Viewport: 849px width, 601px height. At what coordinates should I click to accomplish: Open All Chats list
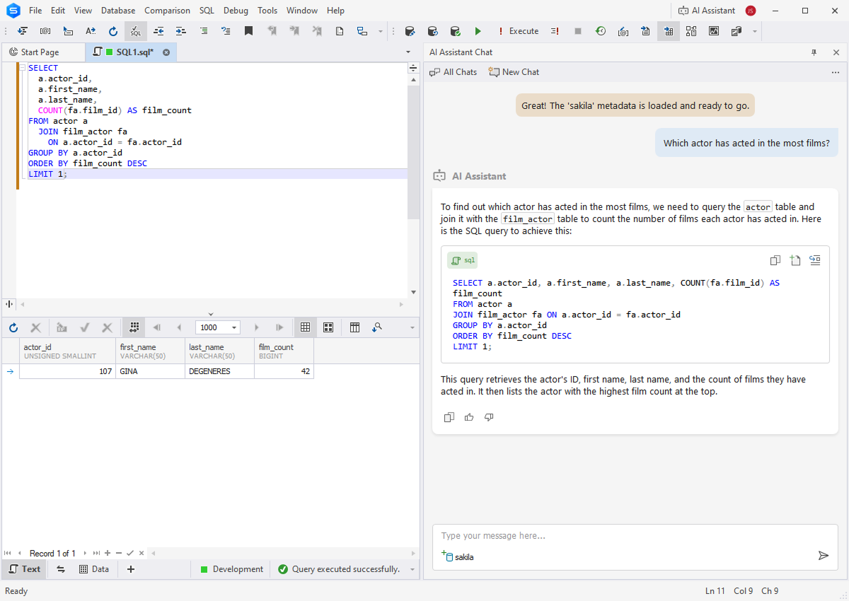454,72
